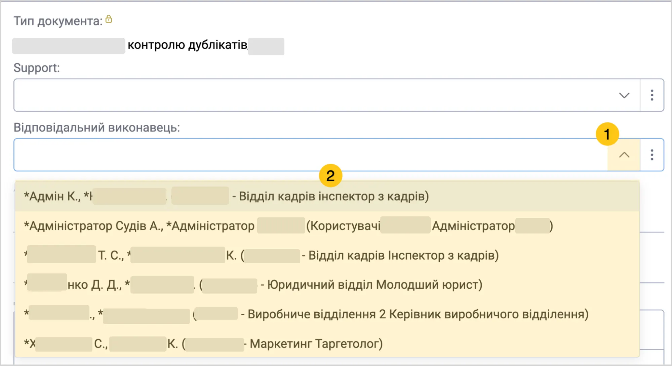
Task: Open the Support field three-dot menu
Action: (x=652, y=95)
